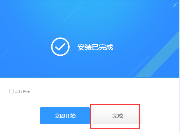Exit the setup window via X

point(175,5)
